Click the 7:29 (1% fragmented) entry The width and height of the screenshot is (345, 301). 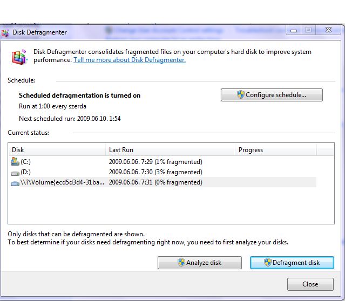coord(155,162)
